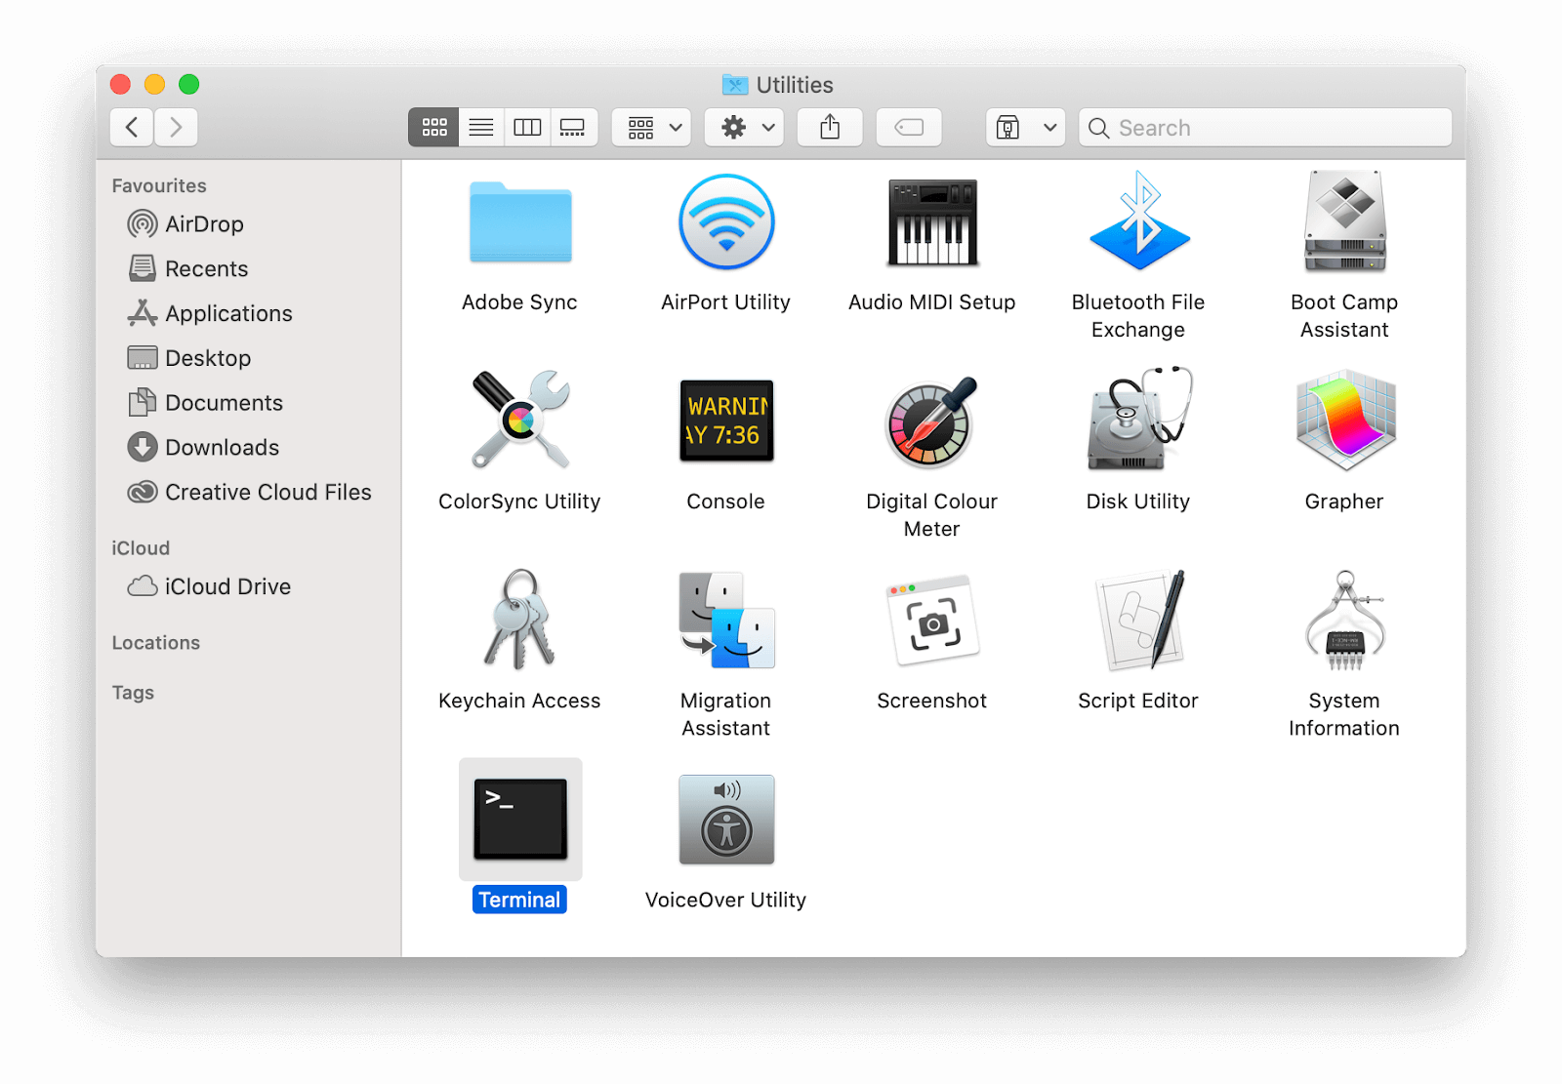Screen dimensions: 1562x1084
Task: Open Script Editor app
Action: pos(1138,620)
